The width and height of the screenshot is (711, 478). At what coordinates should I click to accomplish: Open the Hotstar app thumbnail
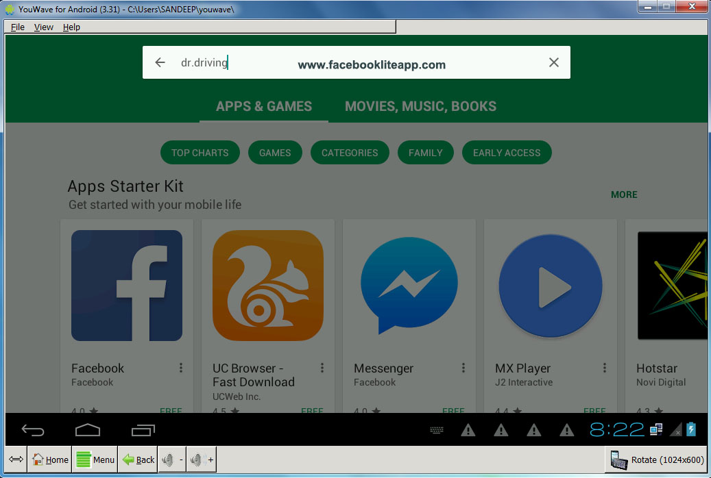tap(672, 286)
